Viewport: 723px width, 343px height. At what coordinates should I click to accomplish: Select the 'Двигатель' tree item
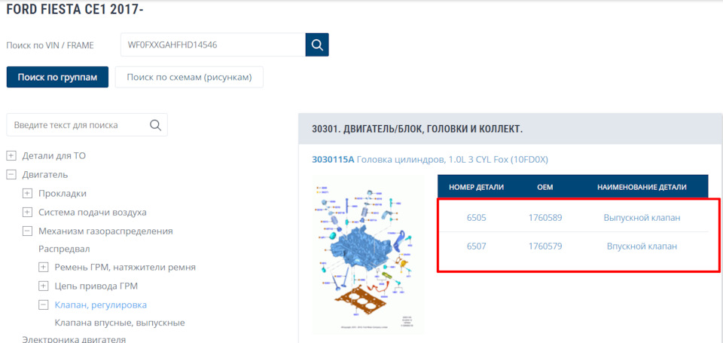point(45,174)
